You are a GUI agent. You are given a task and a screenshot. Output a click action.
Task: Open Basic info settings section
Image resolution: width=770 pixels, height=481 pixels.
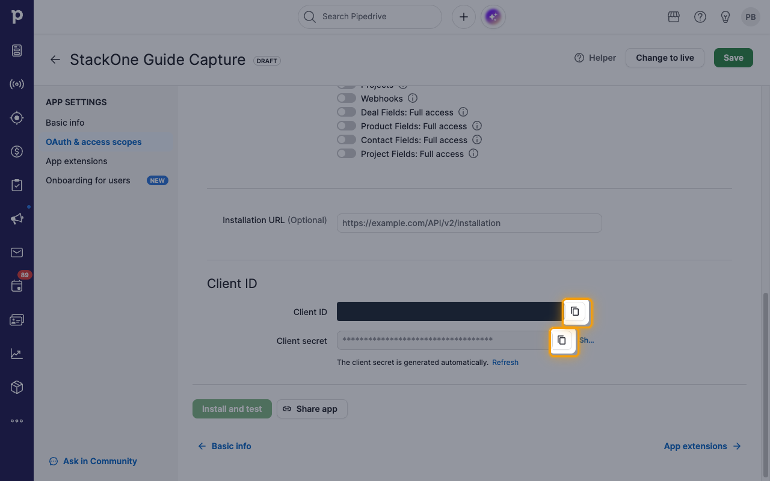pyautogui.click(x=65, y=123)
